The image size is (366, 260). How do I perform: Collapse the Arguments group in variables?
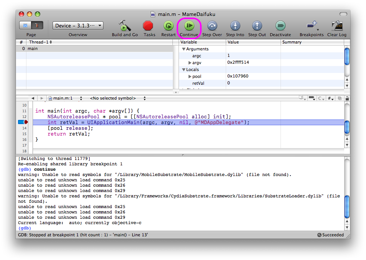184,49
